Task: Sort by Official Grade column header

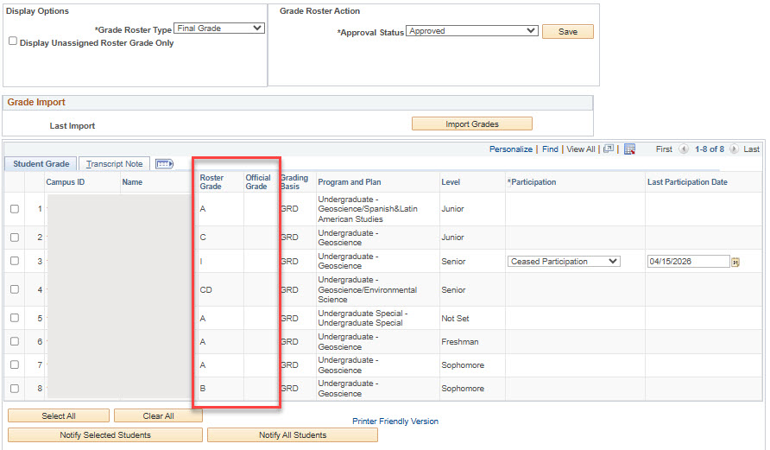Action: point(258,181)
